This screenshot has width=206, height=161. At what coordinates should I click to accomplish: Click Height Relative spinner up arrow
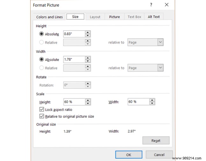click(88, 41)
